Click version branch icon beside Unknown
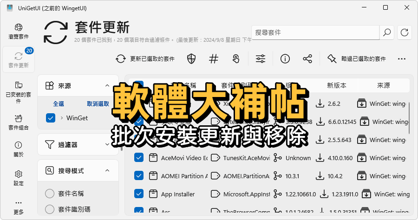 click(x=278, y=158)
